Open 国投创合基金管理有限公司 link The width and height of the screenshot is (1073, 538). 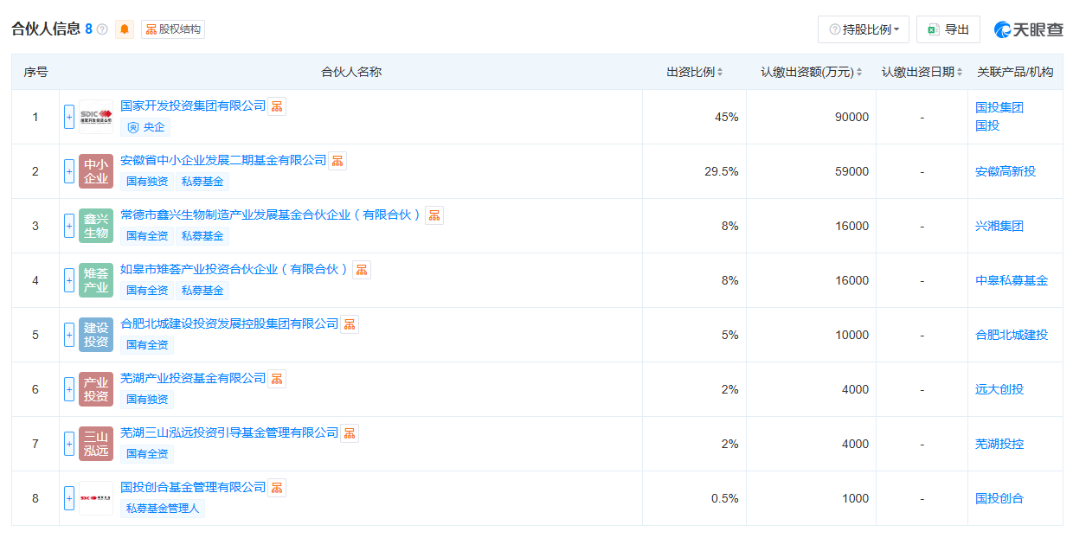pyautogui.click(x=193, y=487)
